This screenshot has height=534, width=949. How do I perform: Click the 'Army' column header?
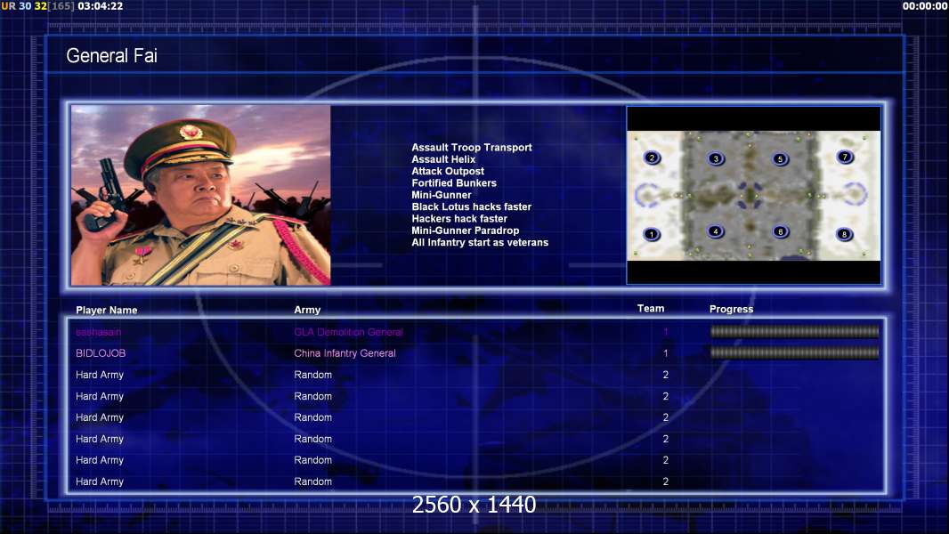click(307, 310)
